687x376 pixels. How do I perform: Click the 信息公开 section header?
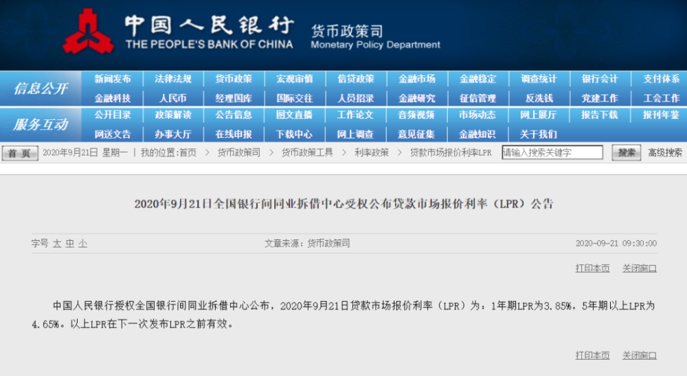pyautogui.click(x=41, y=89)
